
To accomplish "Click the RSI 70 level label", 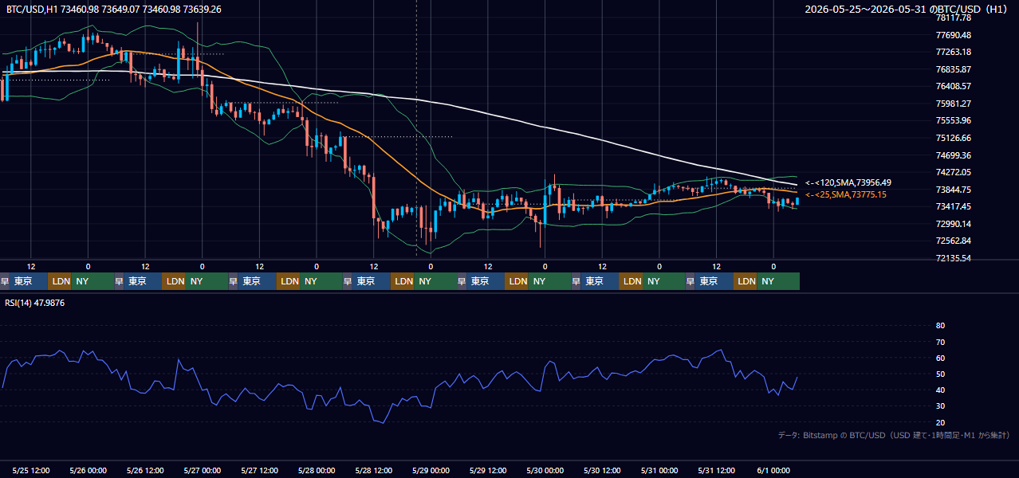I will 940,342.
